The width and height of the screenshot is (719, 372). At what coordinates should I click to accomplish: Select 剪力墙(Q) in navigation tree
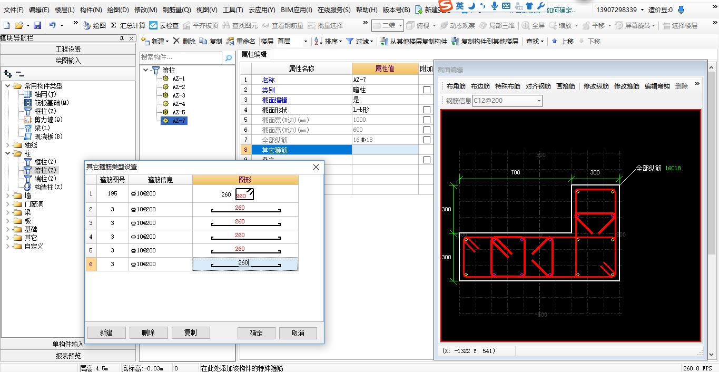tap(48, 120)
